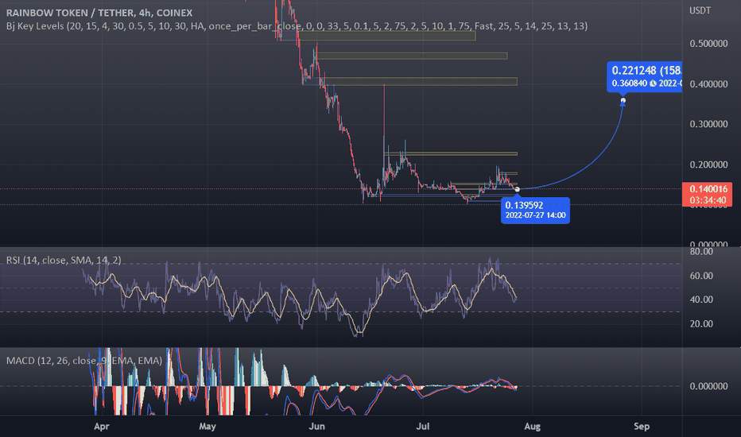Click the 0.300000 price axis value
The height and width of the screenshot is (437, 741).
click(708, 124)
